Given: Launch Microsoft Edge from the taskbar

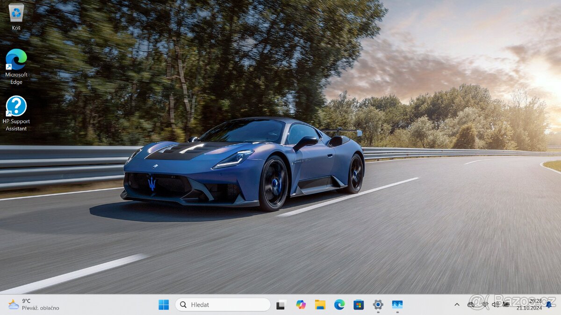Looking at the screenshot, I should click(x=339, y=305).
